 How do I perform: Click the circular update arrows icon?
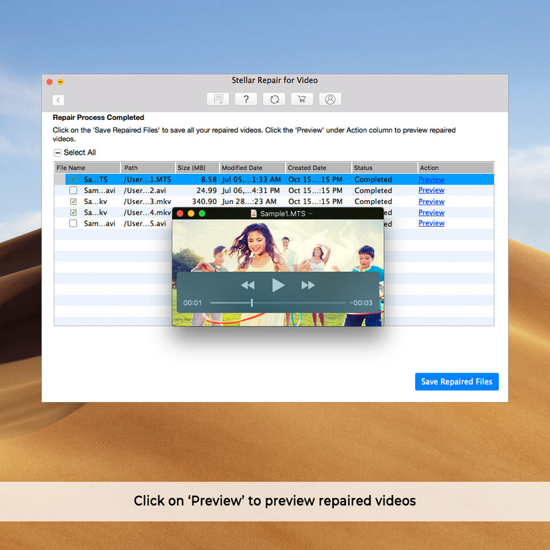[x=274, y=99]
